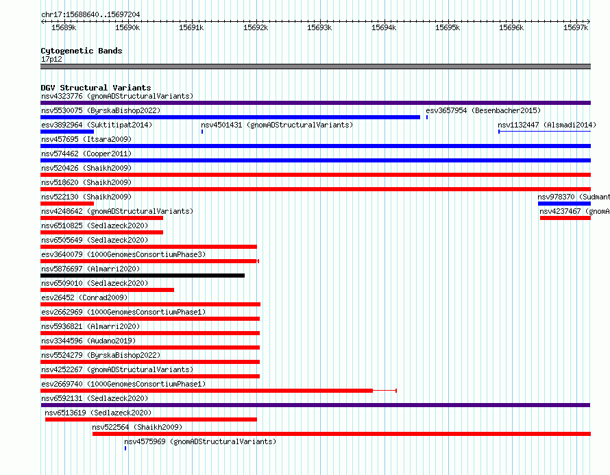The image size is (610, 475).
Task: Open nsv518620 Shaikh2009 variant
Action: coord(86,182)
